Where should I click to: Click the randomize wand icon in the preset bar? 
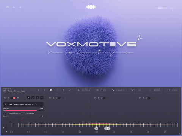[70, 90]
